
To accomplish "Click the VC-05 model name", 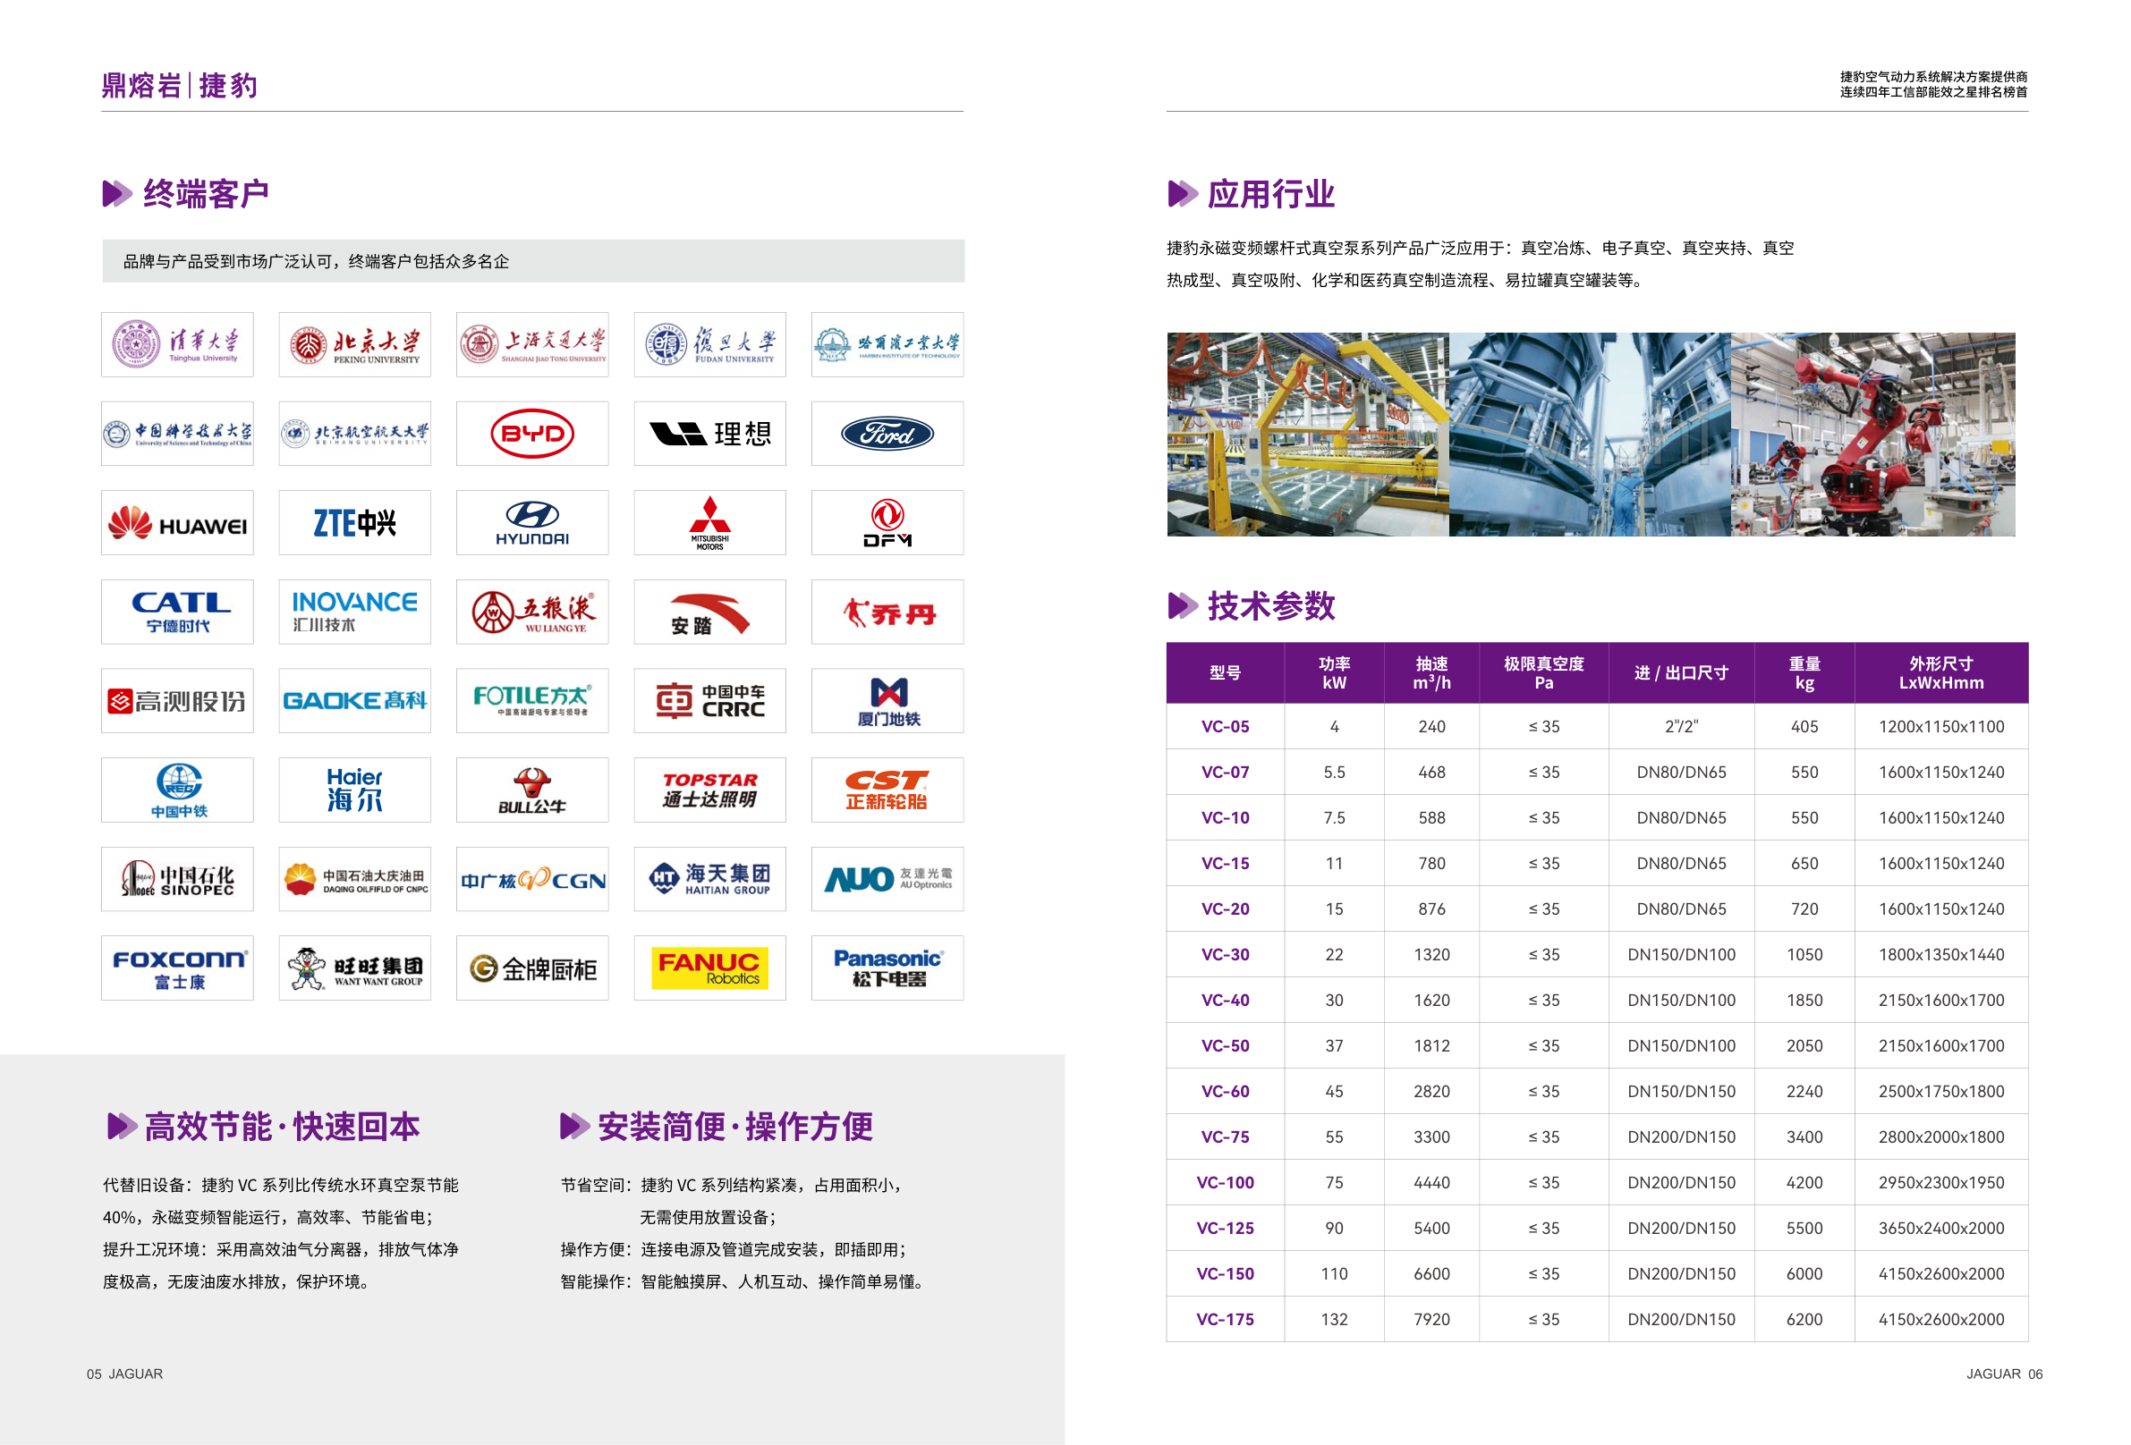I will click(x=1225, y=726).
